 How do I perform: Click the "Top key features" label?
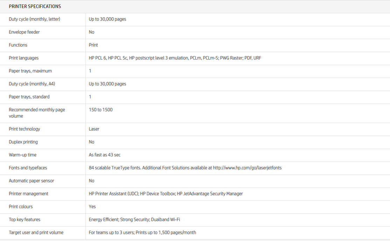pos(25,220)
